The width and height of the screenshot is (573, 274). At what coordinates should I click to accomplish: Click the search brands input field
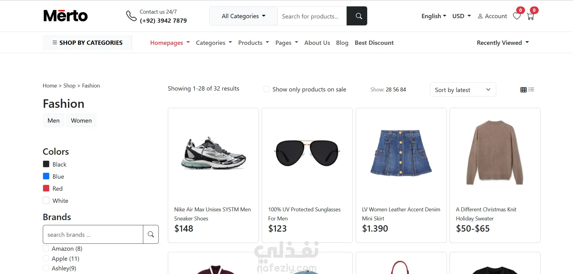pyautogui.click(x=93, y=234)
